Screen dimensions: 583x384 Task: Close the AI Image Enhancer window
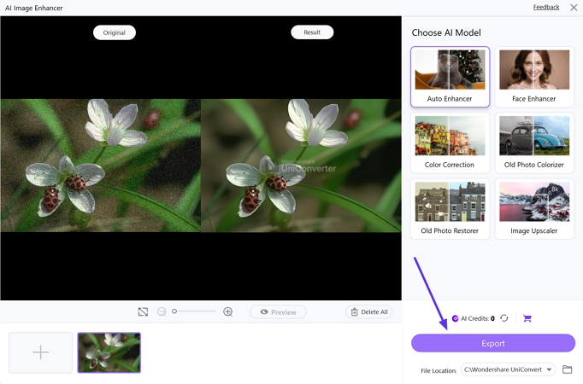574,8
